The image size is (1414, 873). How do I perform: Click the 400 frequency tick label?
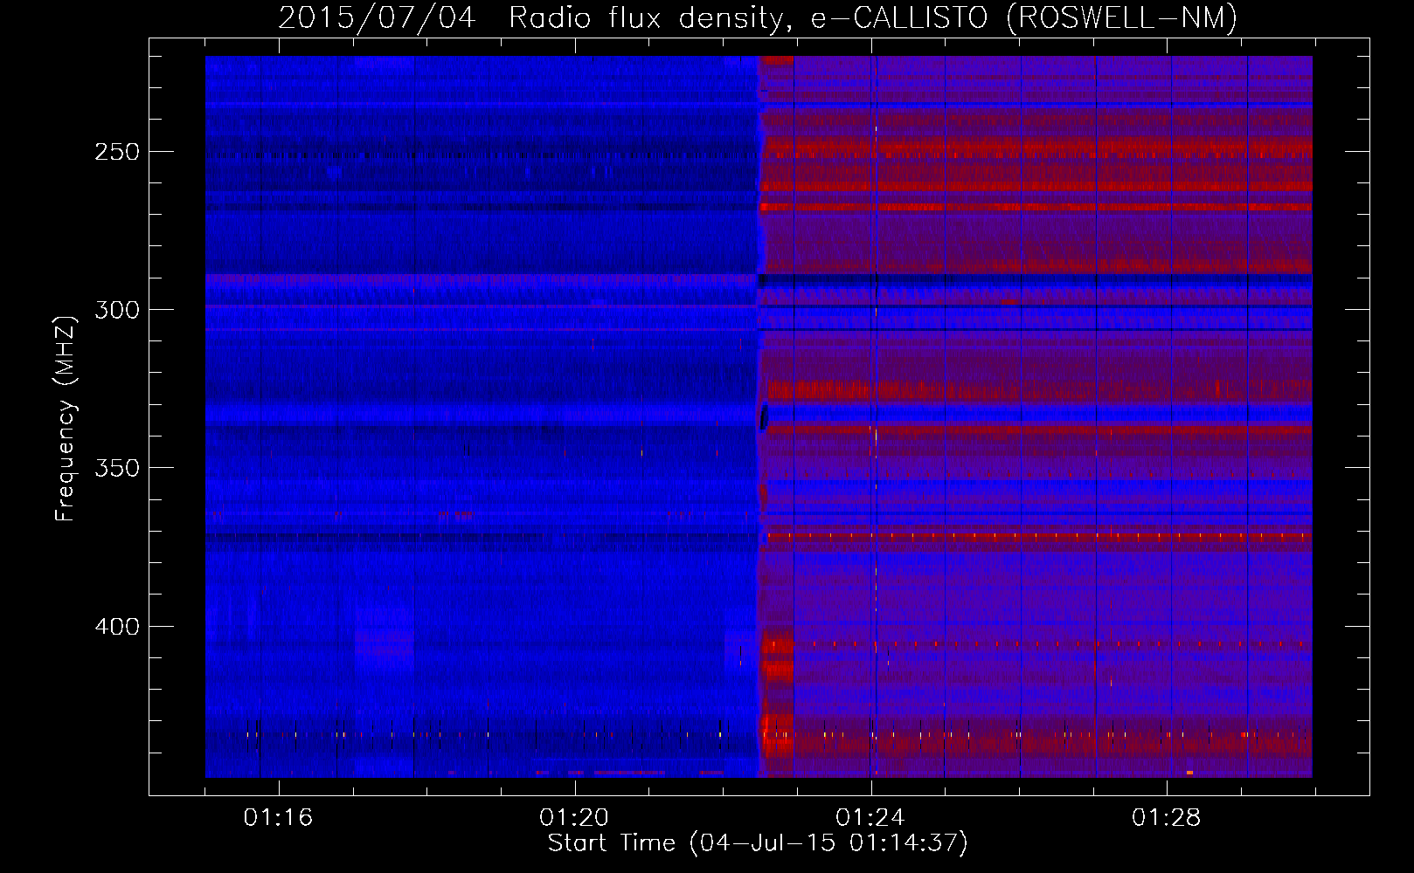click(x=117, y=627)
